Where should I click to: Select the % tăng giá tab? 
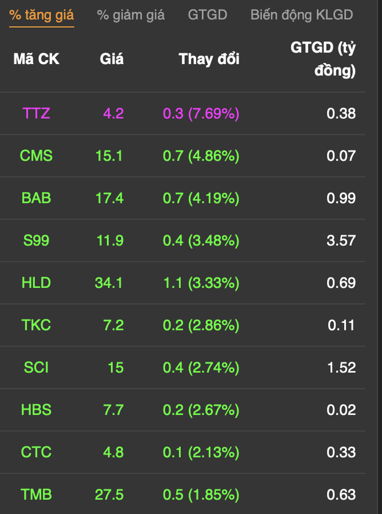click(42, 15)
